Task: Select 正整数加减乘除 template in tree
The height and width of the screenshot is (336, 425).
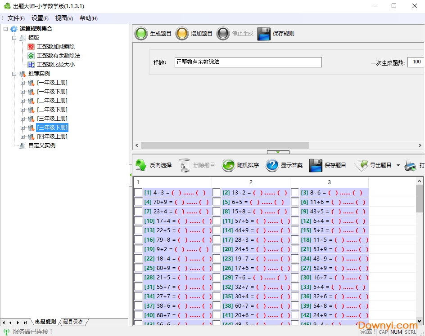Action: (55, 47)
